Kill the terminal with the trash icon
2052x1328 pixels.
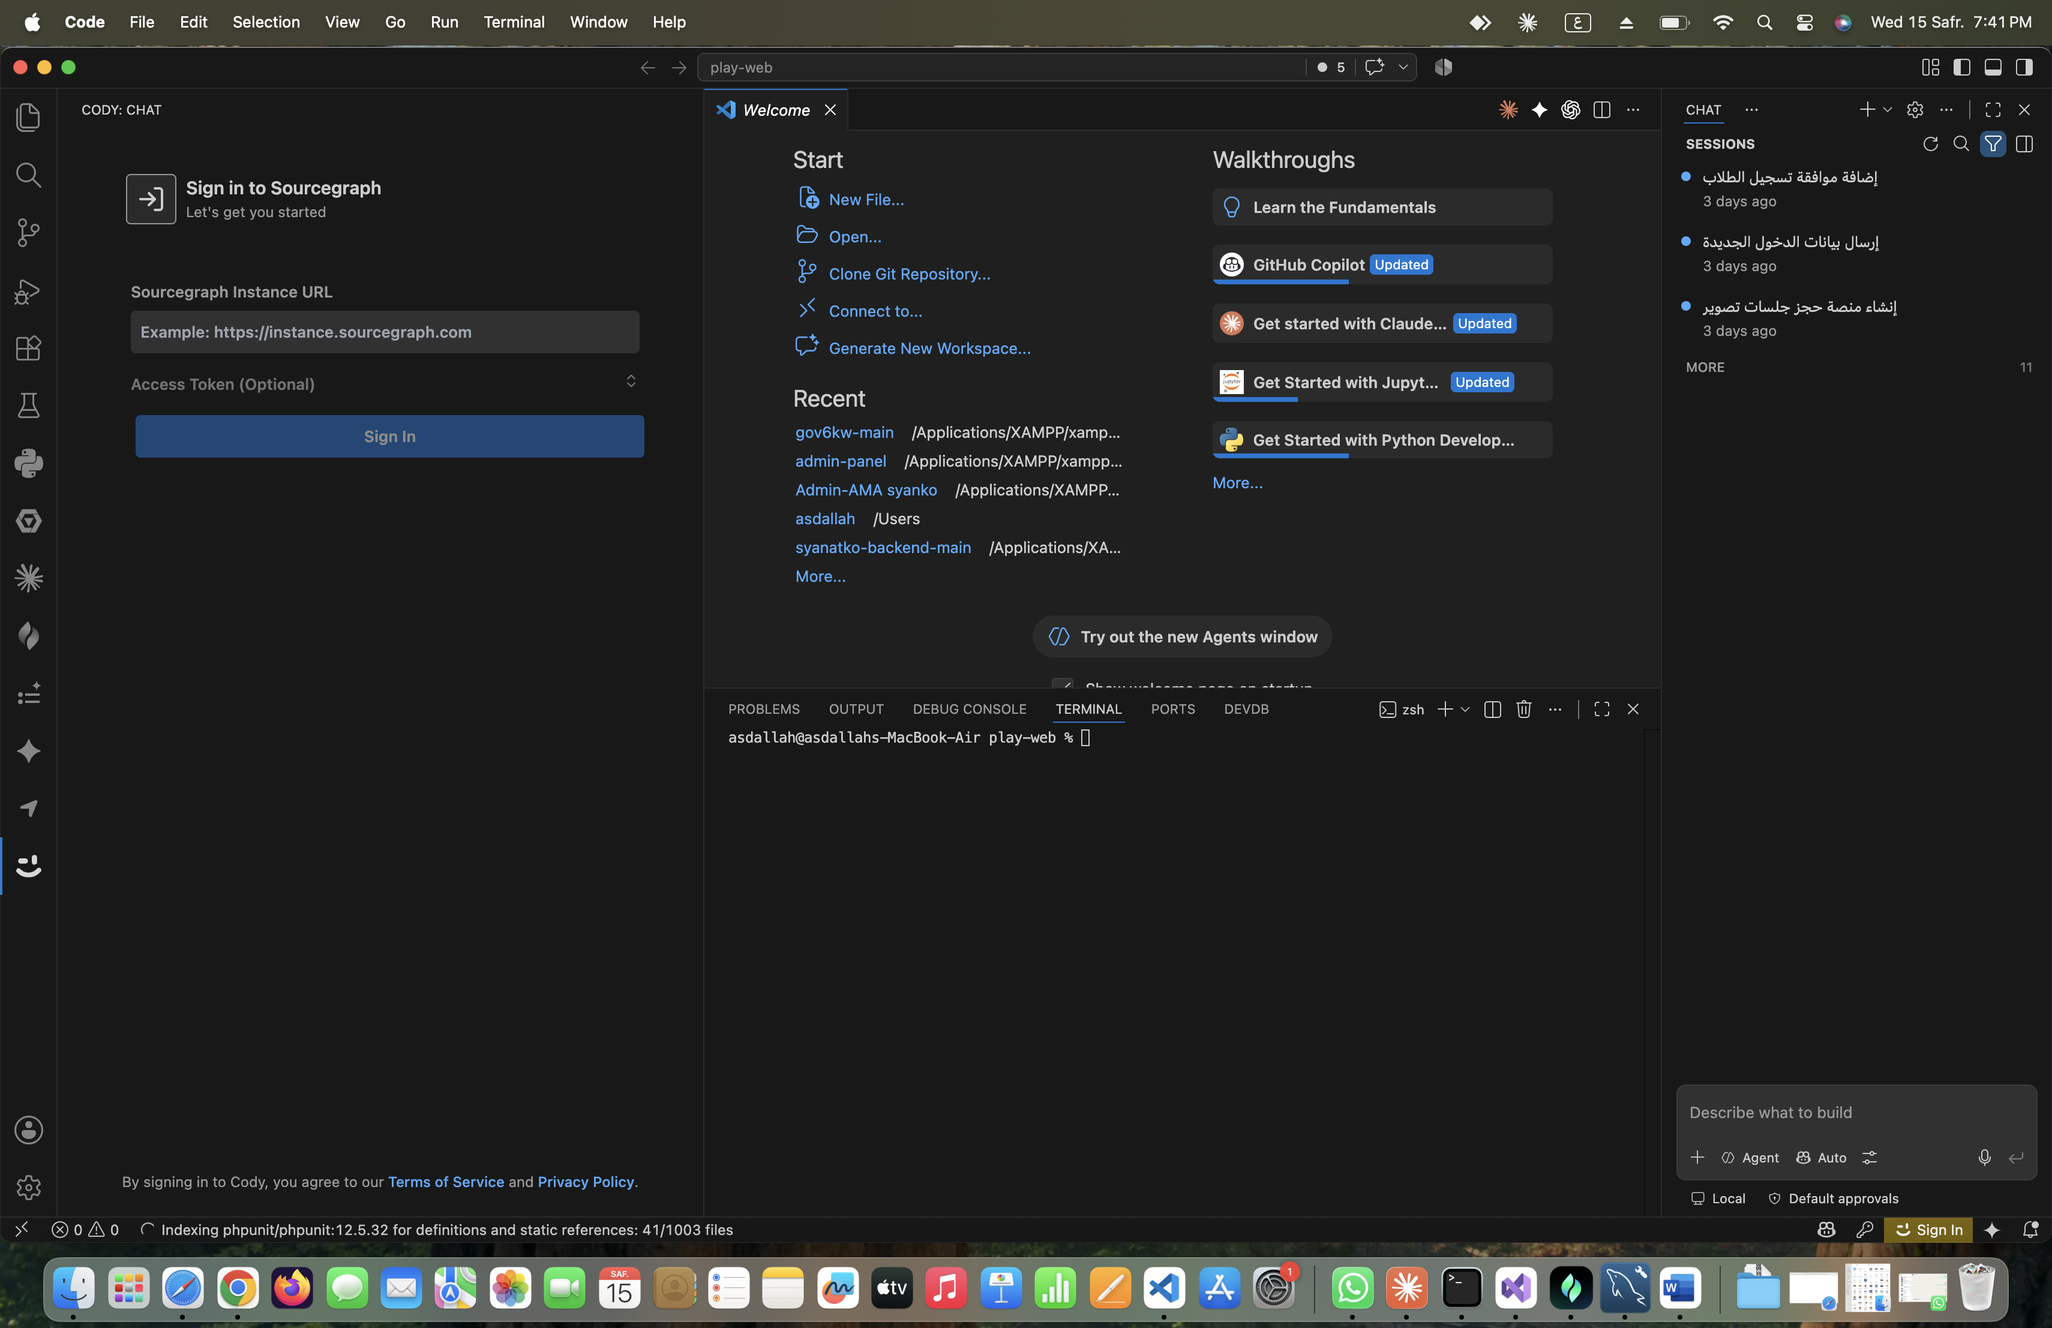[1523, 709]
